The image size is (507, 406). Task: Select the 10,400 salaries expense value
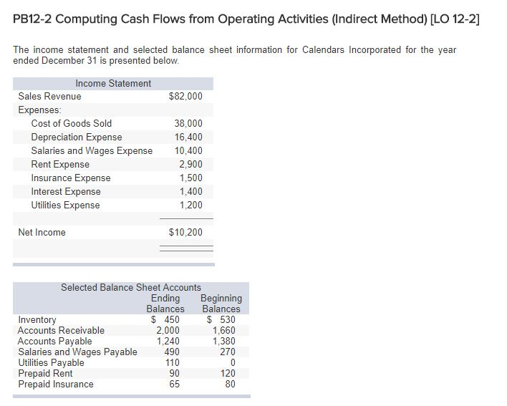[x=188, y=150]
